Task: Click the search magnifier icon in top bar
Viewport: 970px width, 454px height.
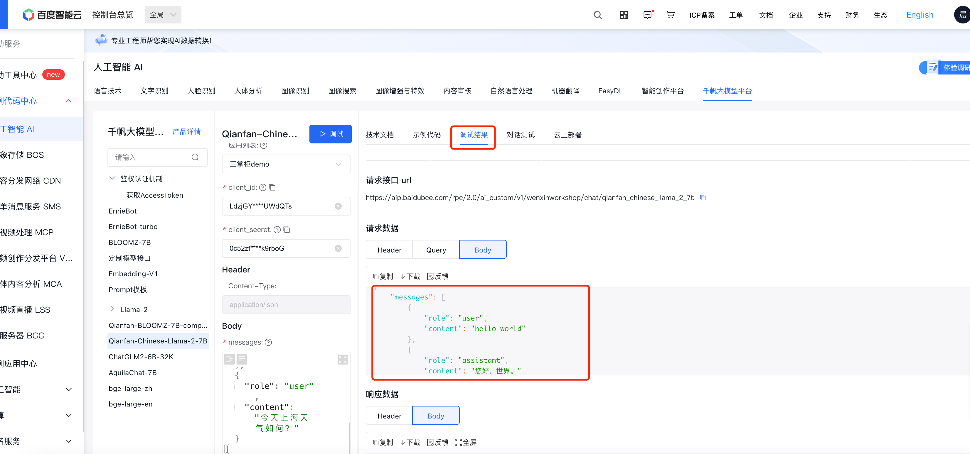Action: (597, 15)
